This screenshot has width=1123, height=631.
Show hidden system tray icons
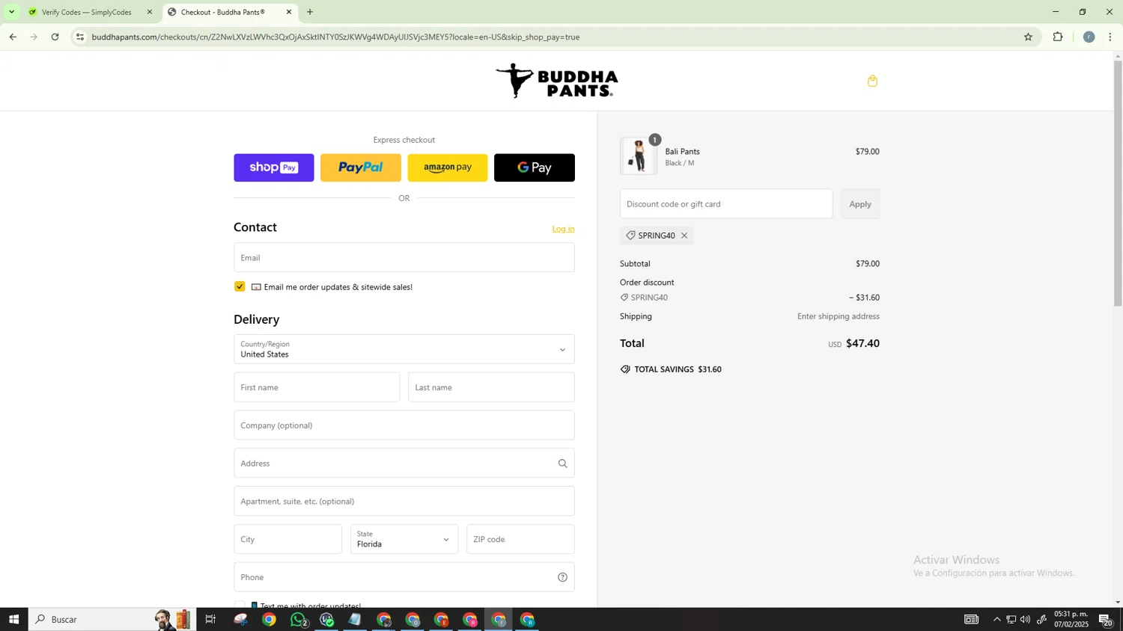click(x=996, y=620)
